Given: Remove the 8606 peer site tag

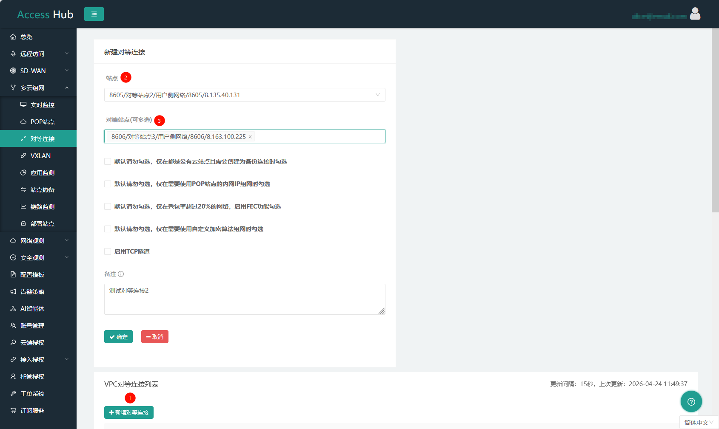Looking at the screenshot, I should coord(250,137).
